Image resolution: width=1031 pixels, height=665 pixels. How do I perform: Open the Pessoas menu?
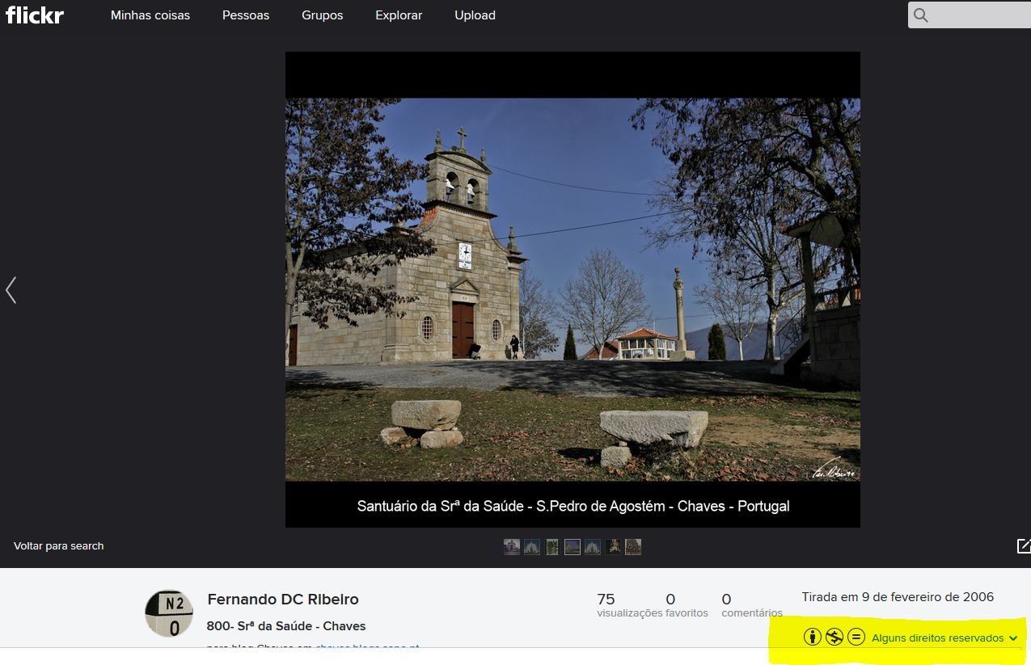tap(246, 15)
